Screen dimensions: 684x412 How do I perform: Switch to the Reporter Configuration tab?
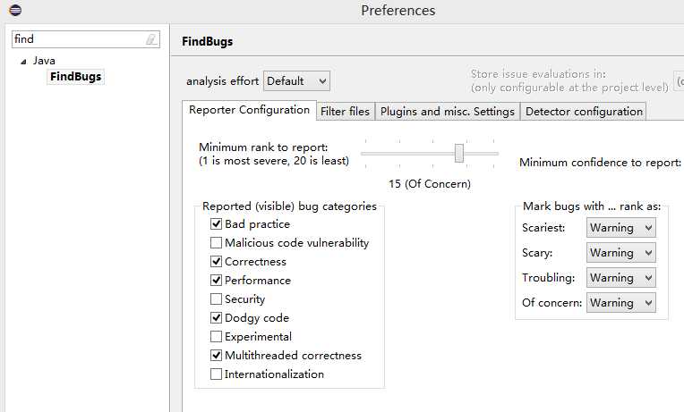[249, 110]
